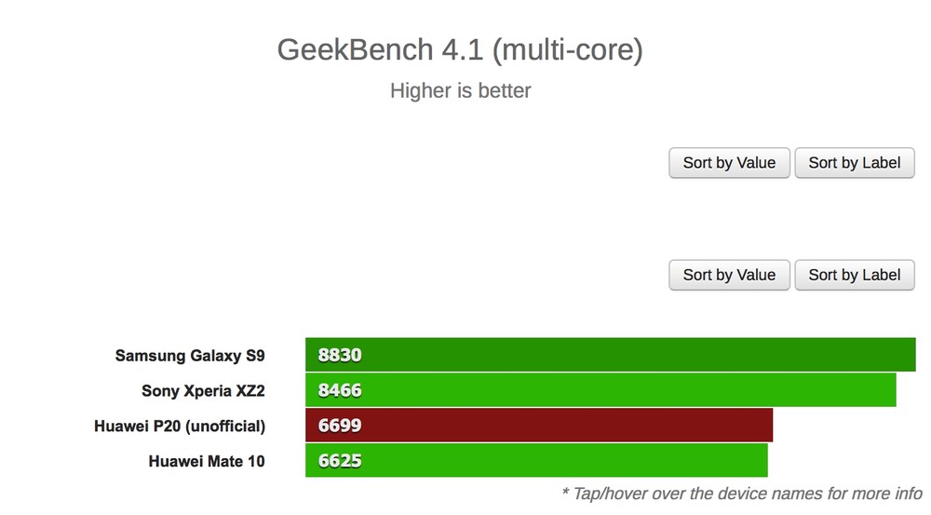Image resolution: width=931 pixels, height=515 pixels.
Task: Click the dark green Galaxy S9 bar
Action: pos(611,355)
